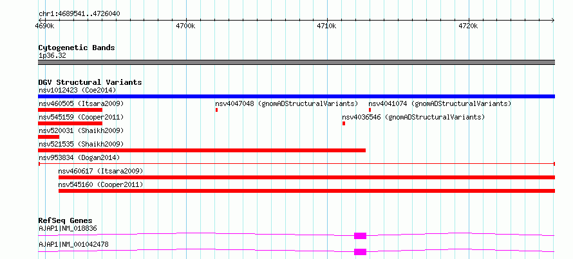Click the small red marker under nsv4041074
Screen dimensions: 573x259
[370, 110]
